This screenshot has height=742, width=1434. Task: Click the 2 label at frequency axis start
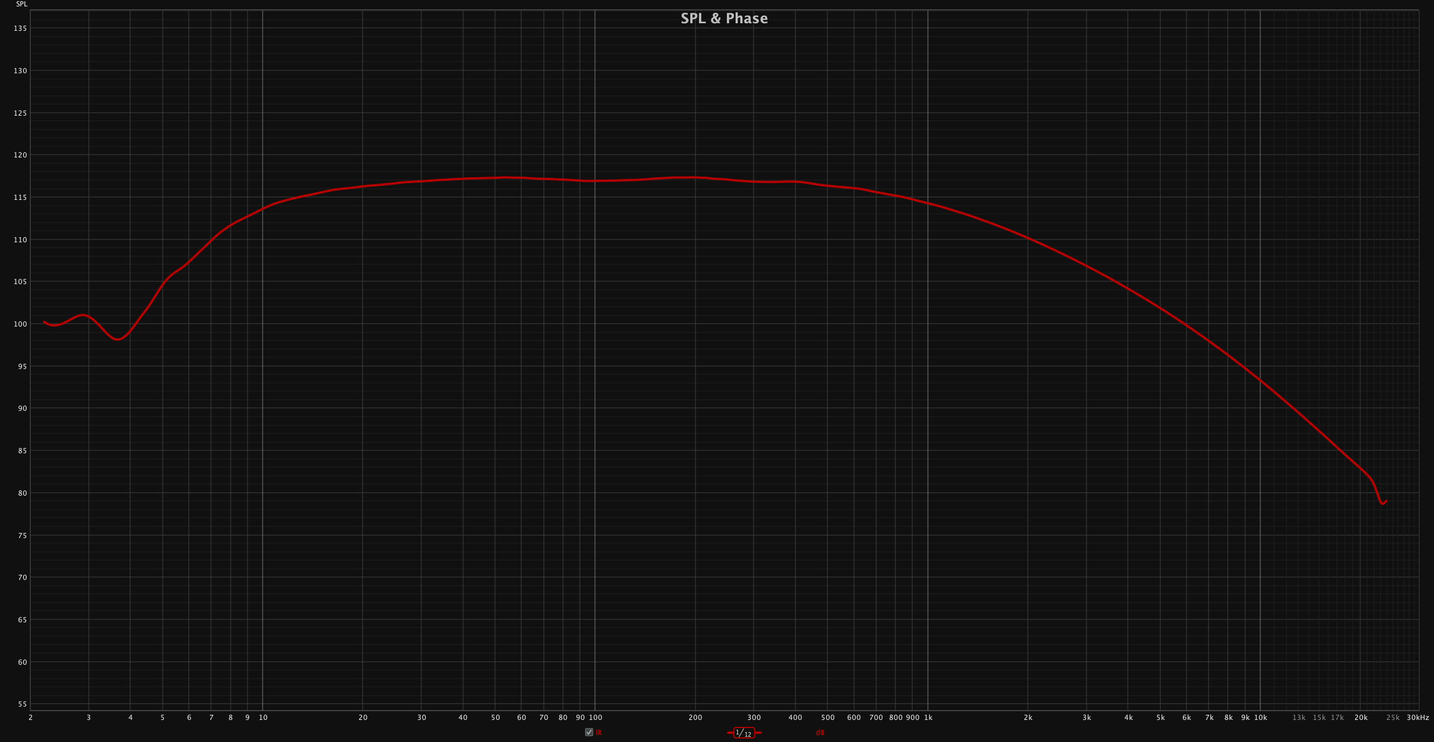point(31,718)
